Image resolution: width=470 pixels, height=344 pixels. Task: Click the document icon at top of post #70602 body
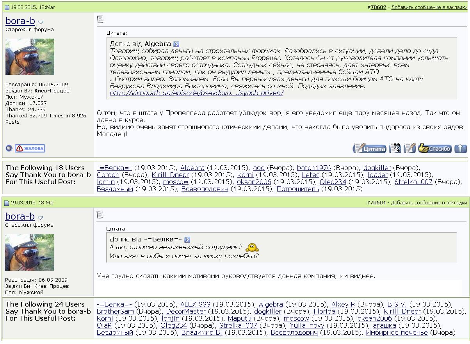(100, 19)
